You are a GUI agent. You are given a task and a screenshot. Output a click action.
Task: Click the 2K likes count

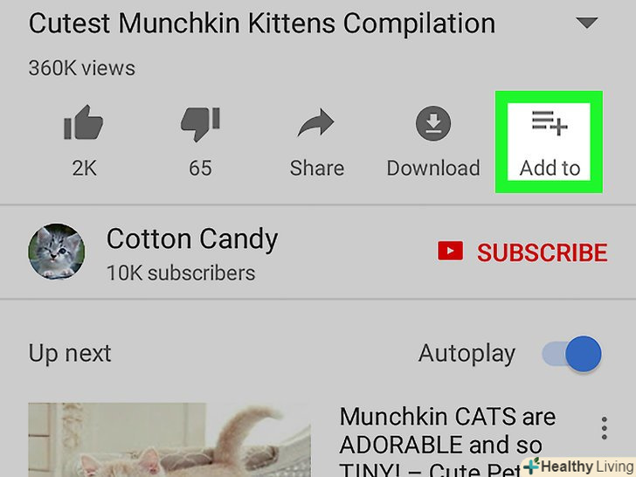click(85, 168)
